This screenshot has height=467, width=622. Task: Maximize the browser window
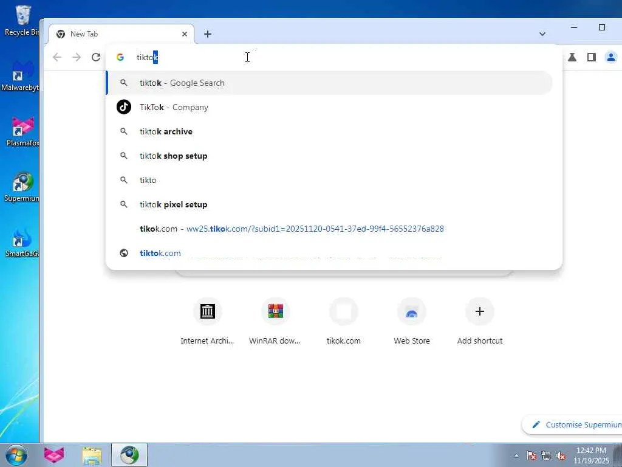(x=602, y=27)
